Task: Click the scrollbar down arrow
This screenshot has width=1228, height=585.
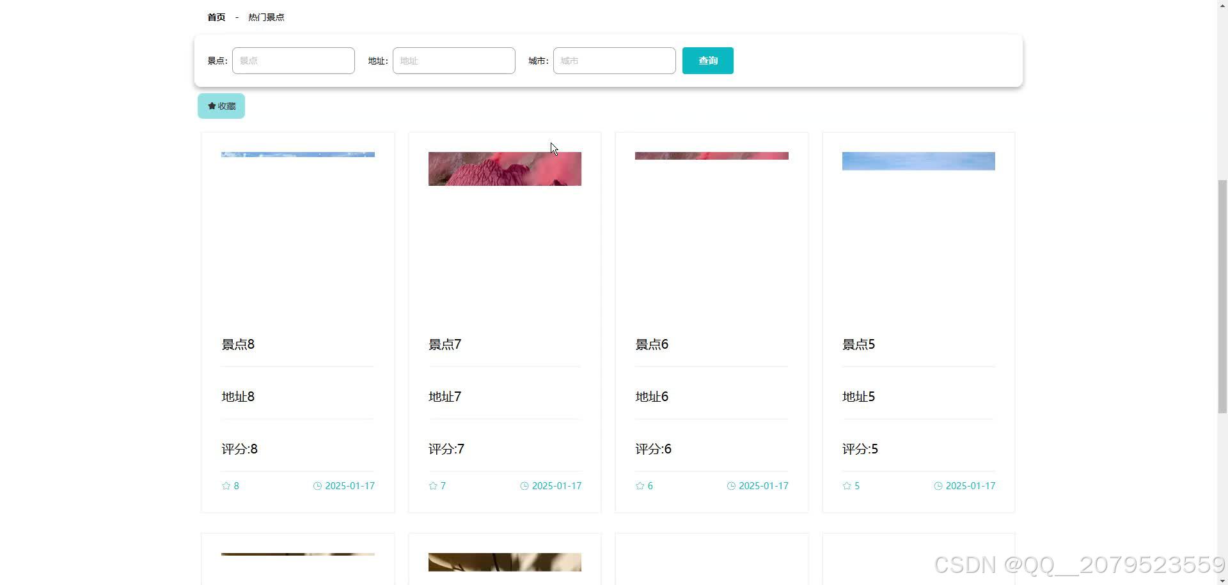Action: (x=1222, y=581)
